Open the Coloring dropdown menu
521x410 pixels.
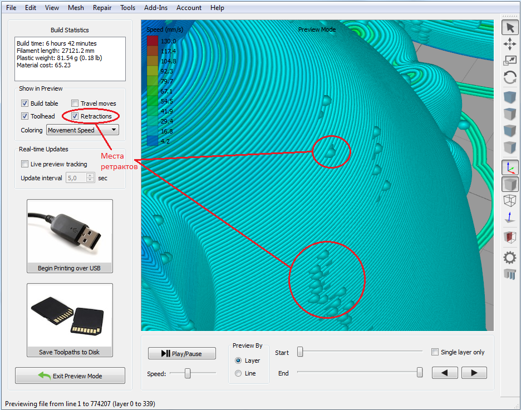pyautogui.click(x=82, y=130)
